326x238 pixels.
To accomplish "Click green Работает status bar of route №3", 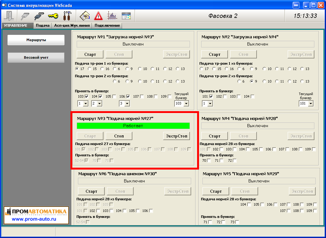I will click(133, 126).
